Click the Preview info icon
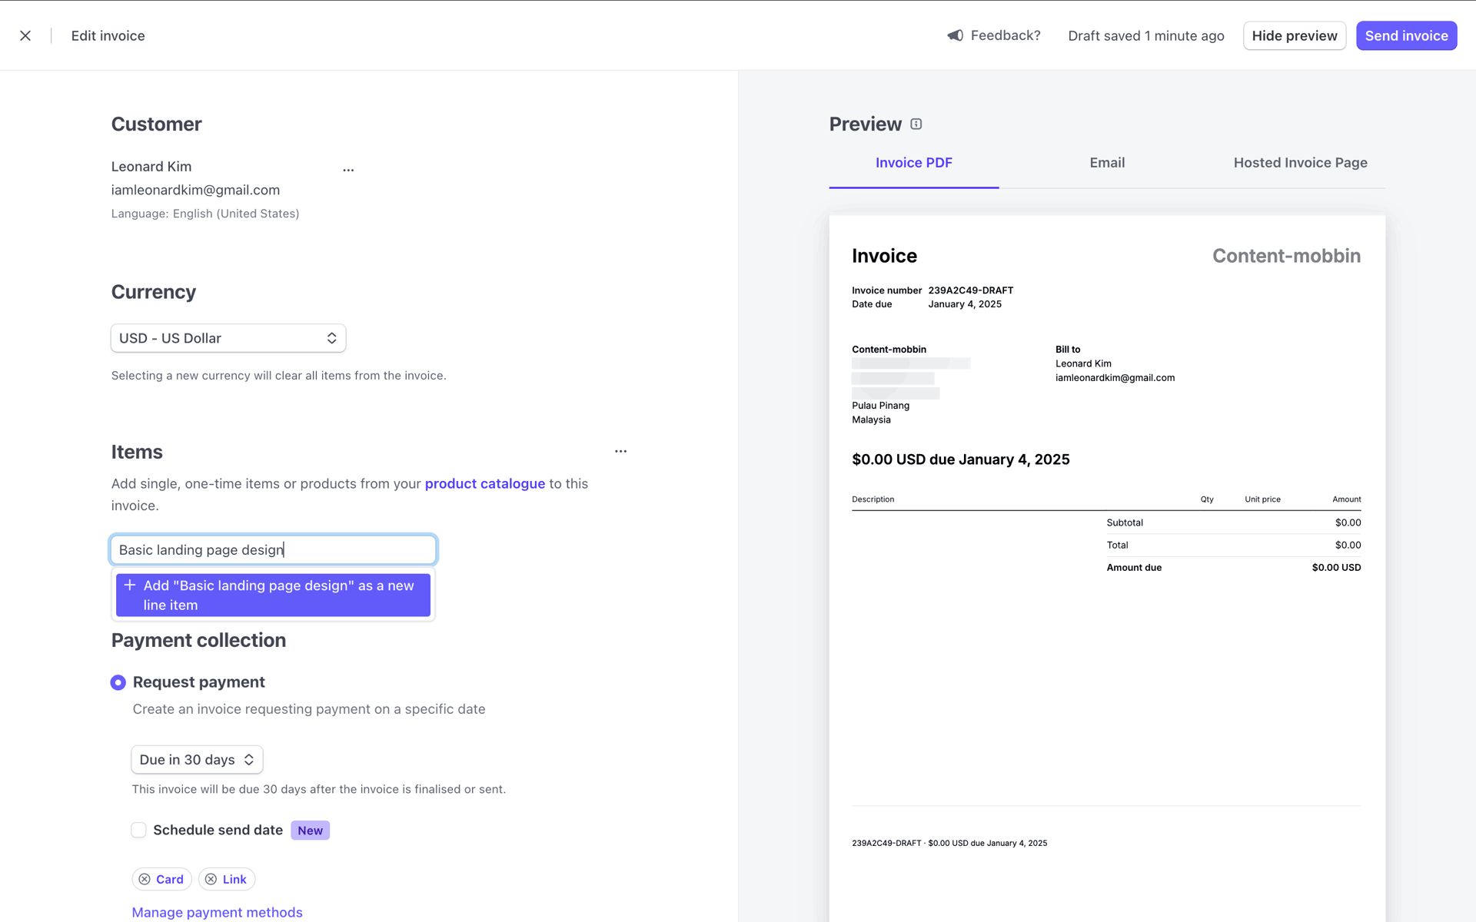The image size is (1476, 922). 916,124
